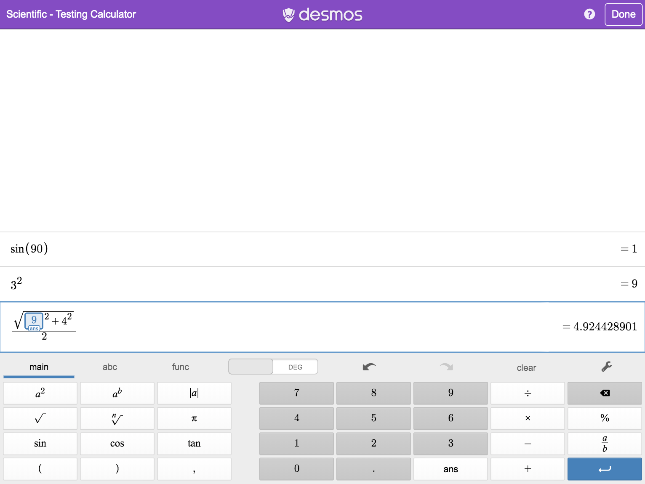Clear all expressions with clear button
This screenshot has width=645, height=484.
click(526, 368)
